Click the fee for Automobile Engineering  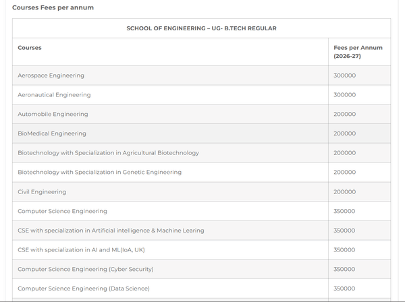(x=344, y=115)
